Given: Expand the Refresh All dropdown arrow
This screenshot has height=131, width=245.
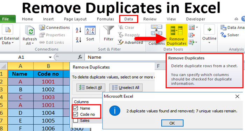Looking at the screenshot, I should click(33, 44).
